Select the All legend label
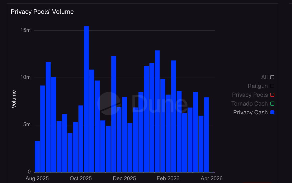This screenshot has width=292, height=183. (264, 77)
